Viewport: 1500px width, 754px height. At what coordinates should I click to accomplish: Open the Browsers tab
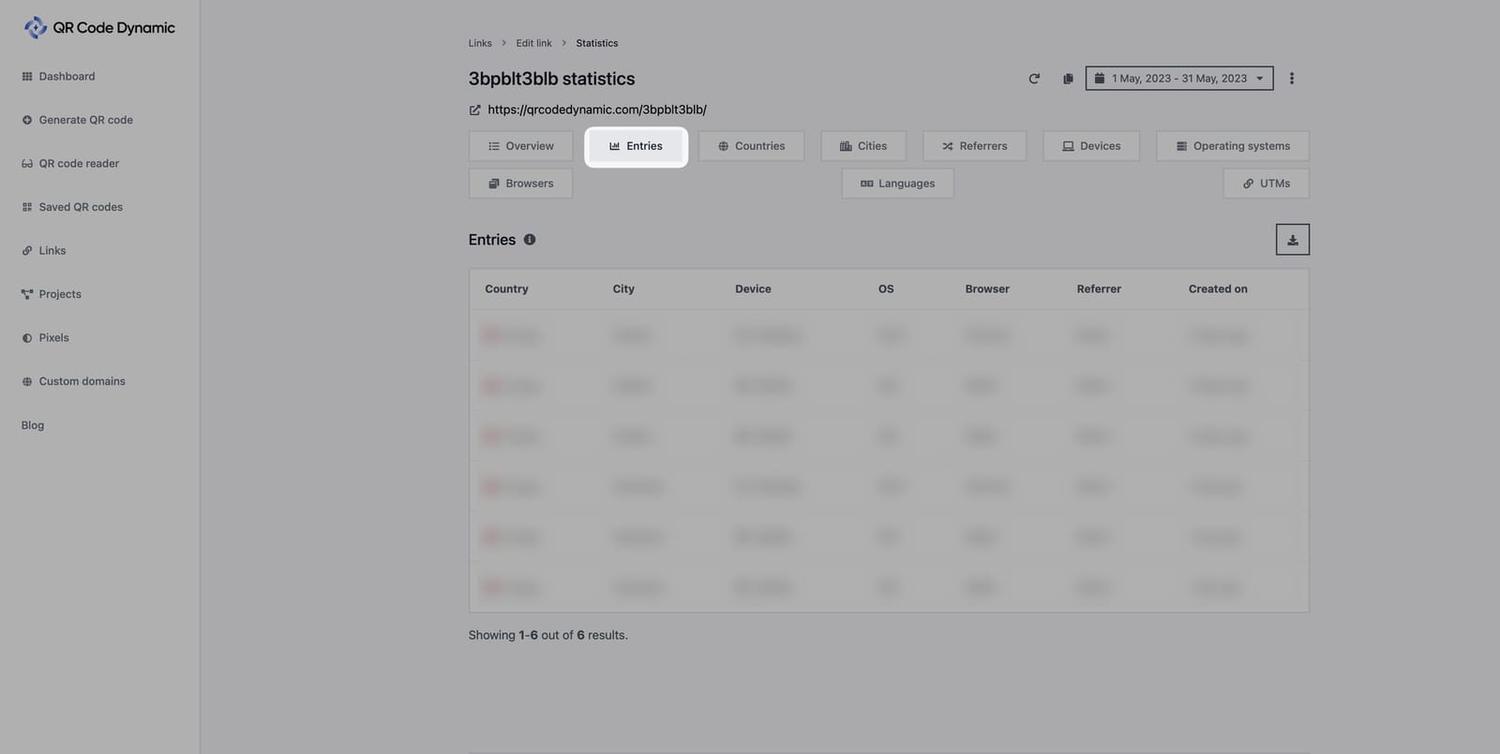click(521, 184)
